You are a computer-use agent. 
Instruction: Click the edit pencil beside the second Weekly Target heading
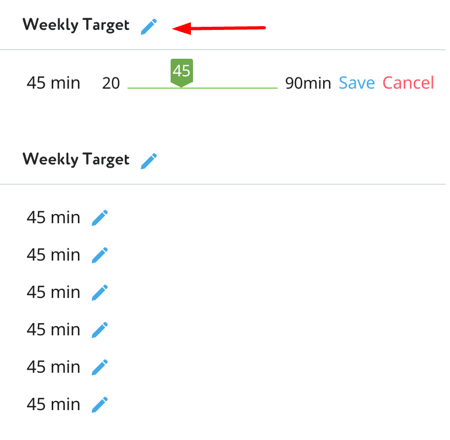click(x=149, y=161)
